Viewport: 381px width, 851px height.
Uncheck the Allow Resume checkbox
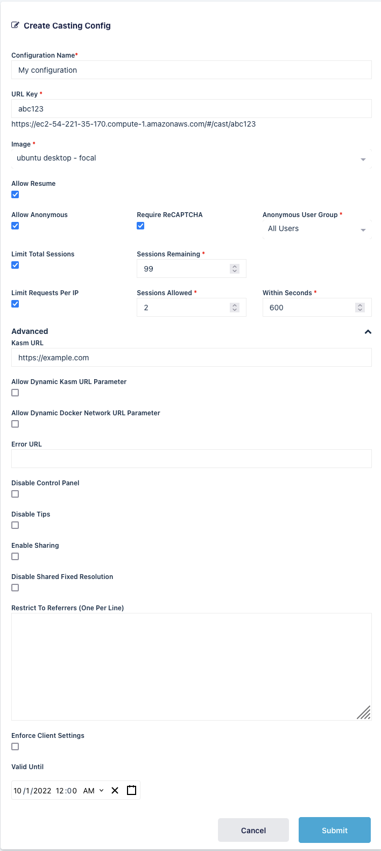[x=15, y=194]
